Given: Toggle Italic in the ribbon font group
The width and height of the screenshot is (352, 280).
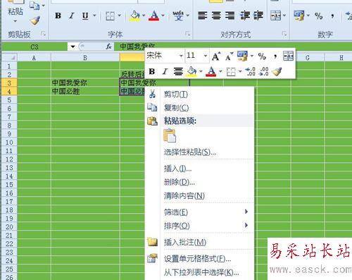Looking at the screenshot, I should 71,16.
